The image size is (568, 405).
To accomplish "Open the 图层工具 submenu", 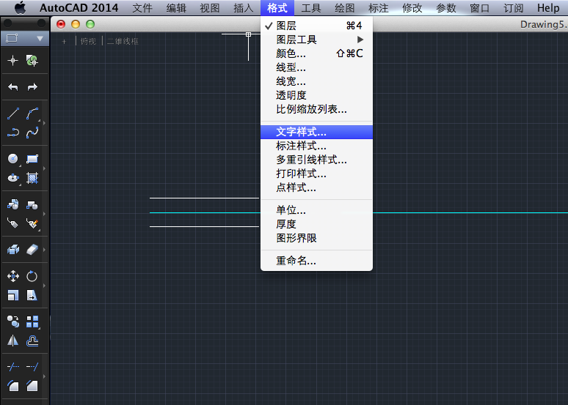I will [x=316, y=40].
